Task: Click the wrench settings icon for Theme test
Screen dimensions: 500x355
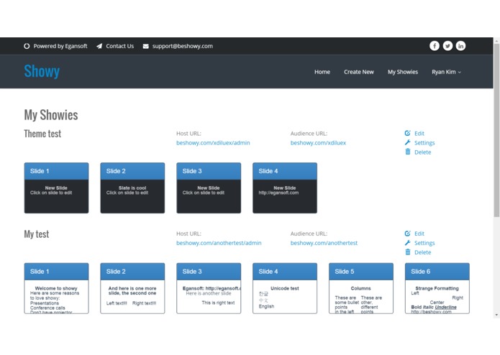Action: [x=407, y=142]
